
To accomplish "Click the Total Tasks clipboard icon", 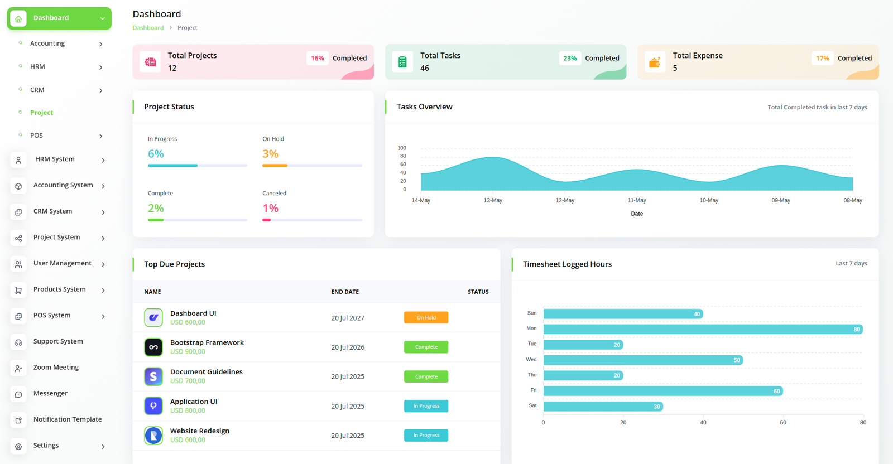I will point(402,62).
